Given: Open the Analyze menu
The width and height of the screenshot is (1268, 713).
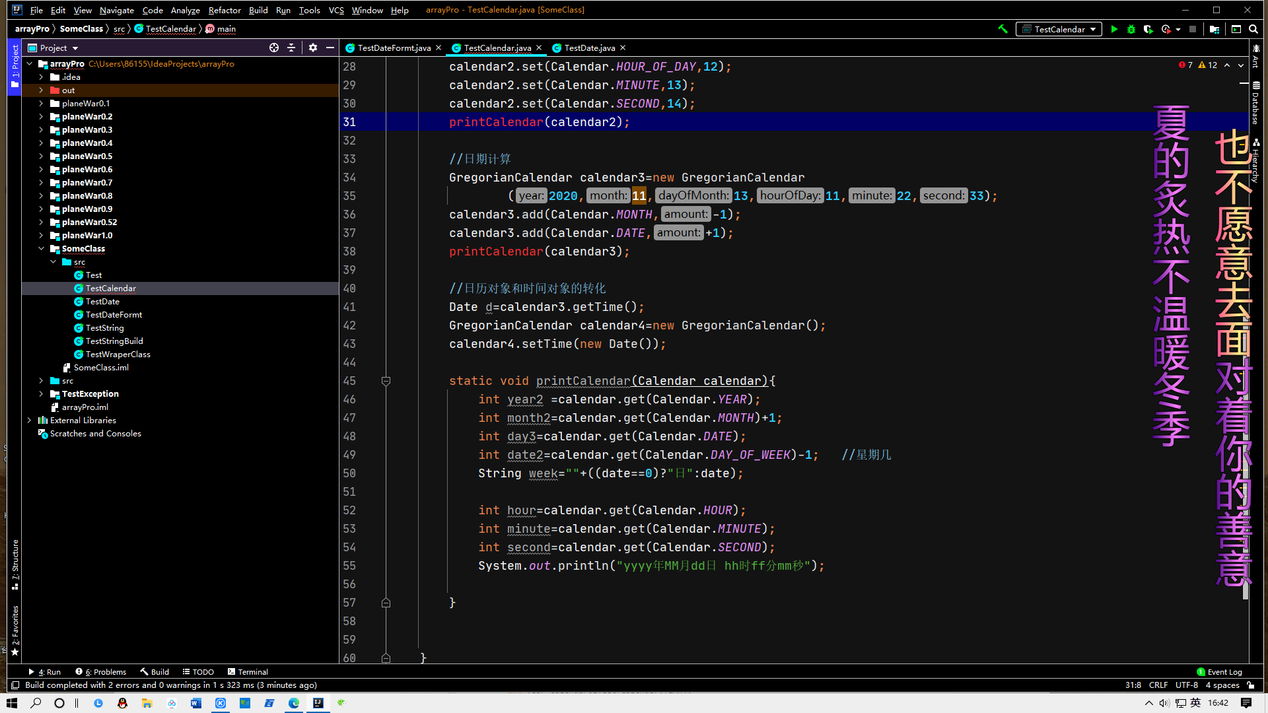Looking at the screenshot, I should click(185, 10).
